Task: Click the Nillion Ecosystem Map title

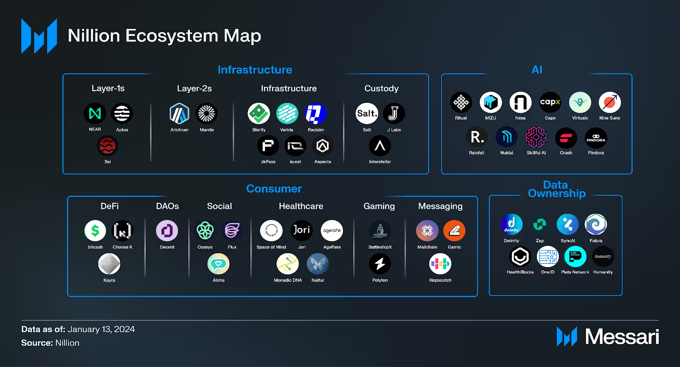Action: click(164, 36)
